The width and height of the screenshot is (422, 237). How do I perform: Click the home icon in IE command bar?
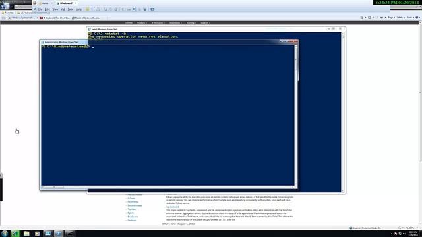[362, 18]
